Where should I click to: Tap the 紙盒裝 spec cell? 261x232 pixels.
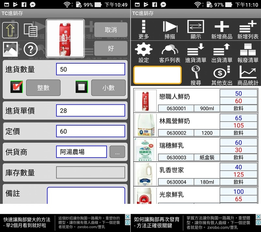click(x=207, y=157)
